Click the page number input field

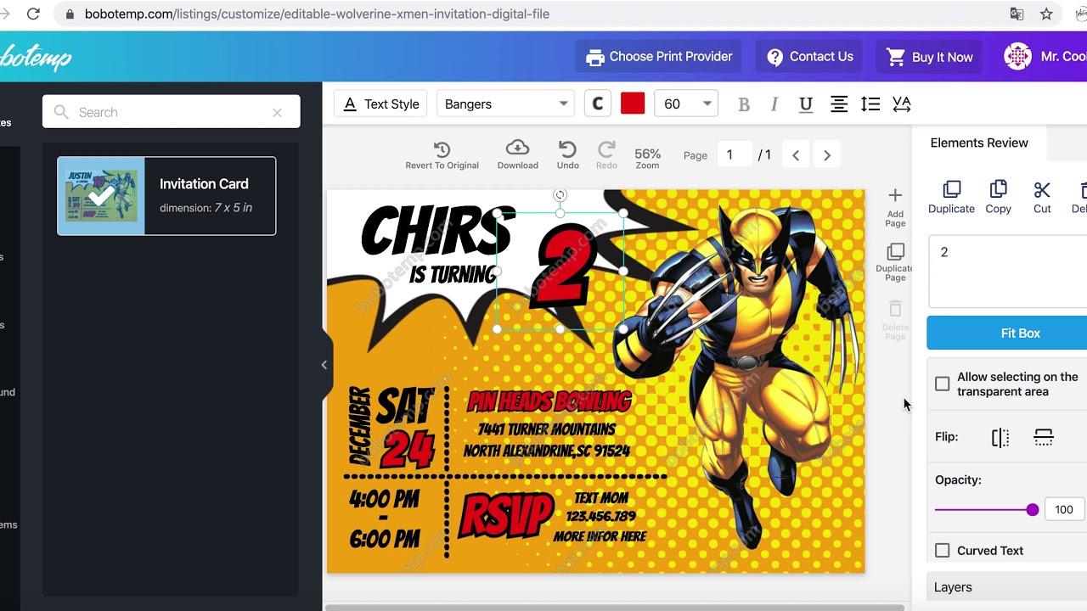tap(733, 154)
